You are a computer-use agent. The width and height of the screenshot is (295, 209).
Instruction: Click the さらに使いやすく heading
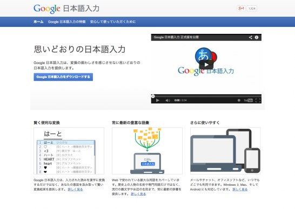205,123
